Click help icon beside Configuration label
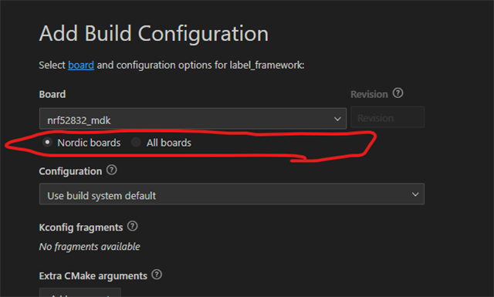The image size is (494, 297). click(111, 170)
